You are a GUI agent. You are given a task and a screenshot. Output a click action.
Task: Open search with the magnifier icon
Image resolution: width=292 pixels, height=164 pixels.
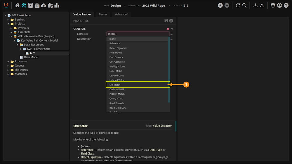pyautogui.click(x=244, y=5)
